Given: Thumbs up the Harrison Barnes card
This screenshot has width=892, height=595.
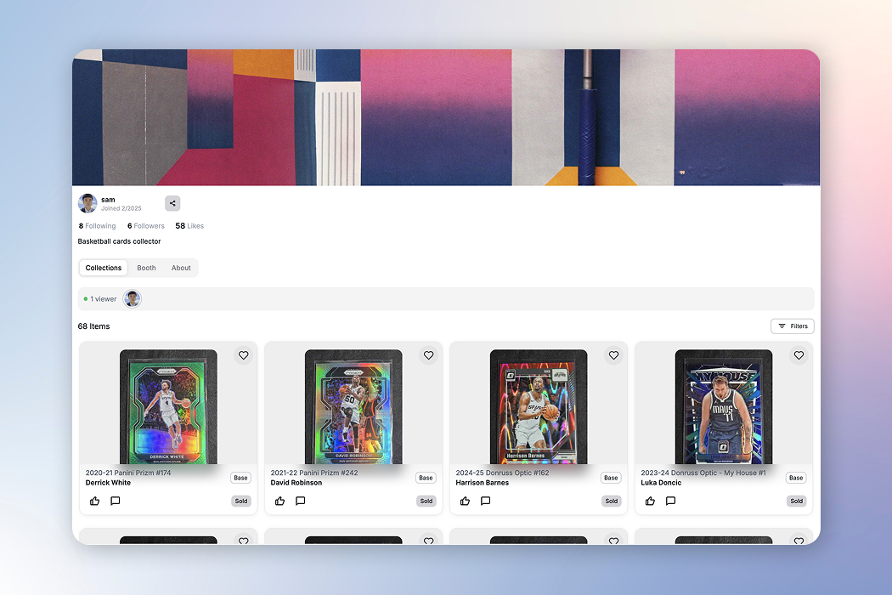Looking at the screenshot, I should coord(465,501).
